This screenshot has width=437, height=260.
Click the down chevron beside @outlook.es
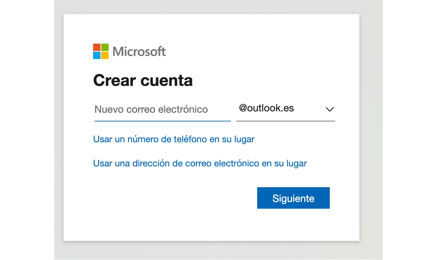(x=329, y=109)
